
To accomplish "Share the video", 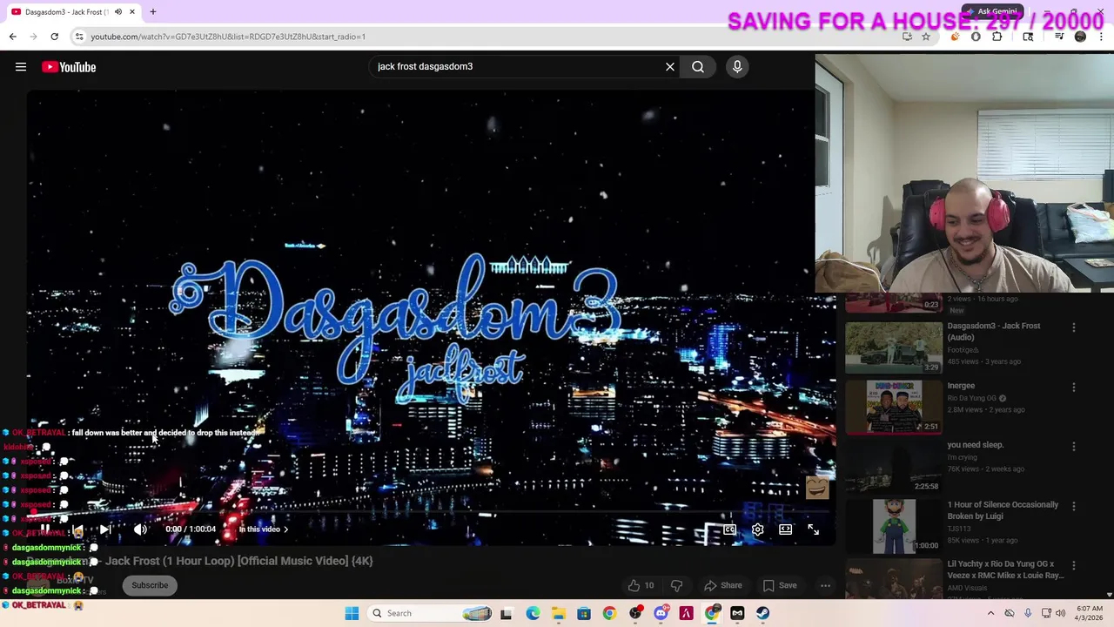I will pyautogui.click(x=723, y=585).
